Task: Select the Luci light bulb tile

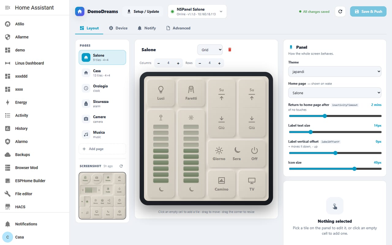Action: point(161,93)
